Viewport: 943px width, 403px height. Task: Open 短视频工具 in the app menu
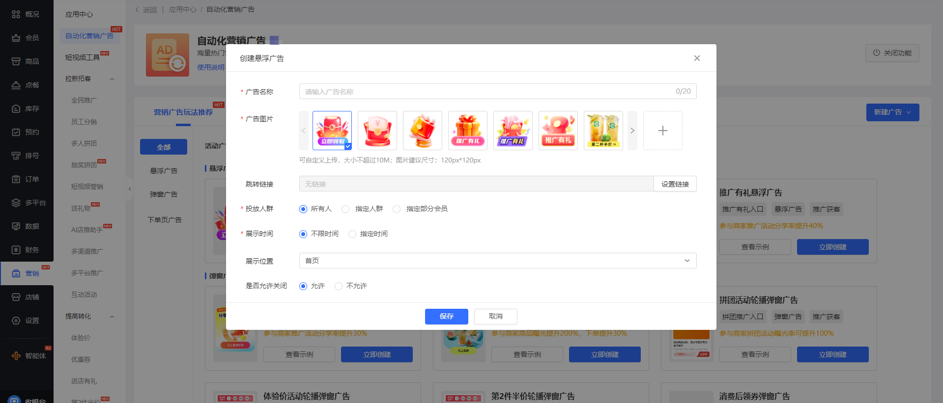(x=83, y=57)
